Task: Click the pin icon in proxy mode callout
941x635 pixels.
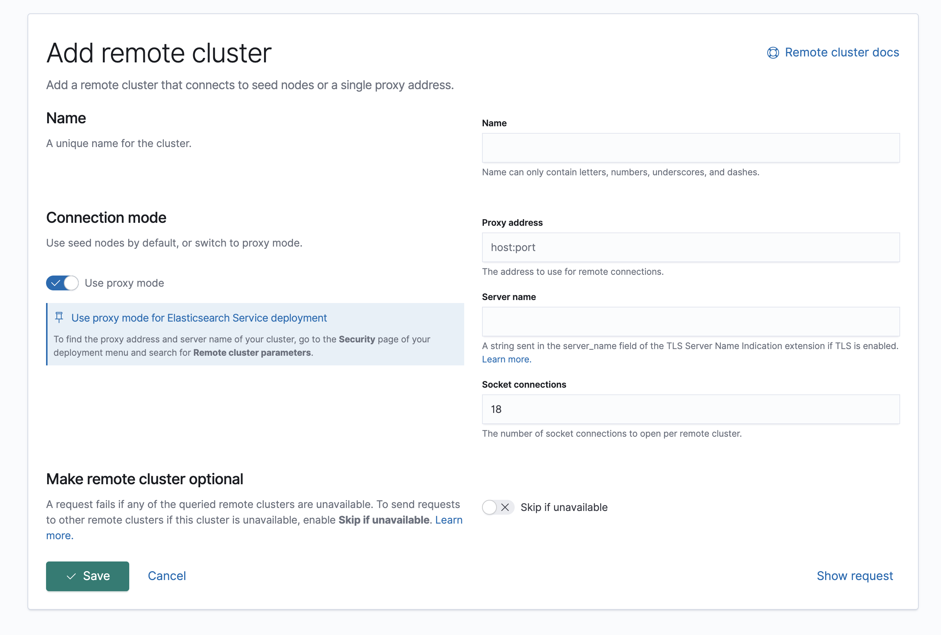Action: pyautogui.click(x=59, y=317)
